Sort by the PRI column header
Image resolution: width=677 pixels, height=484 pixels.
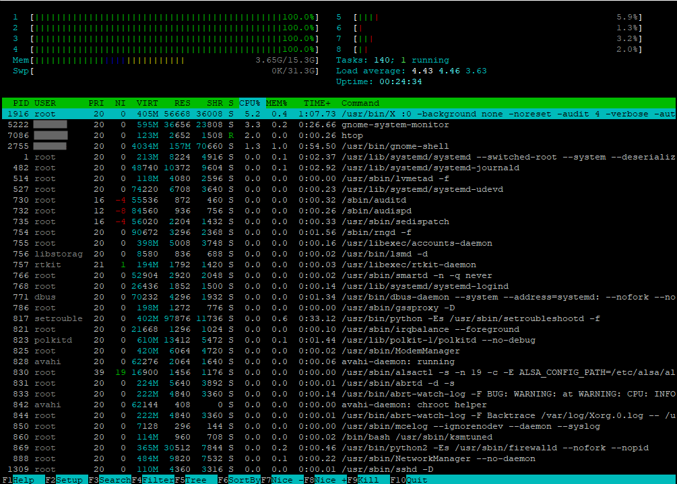point(96,103)
